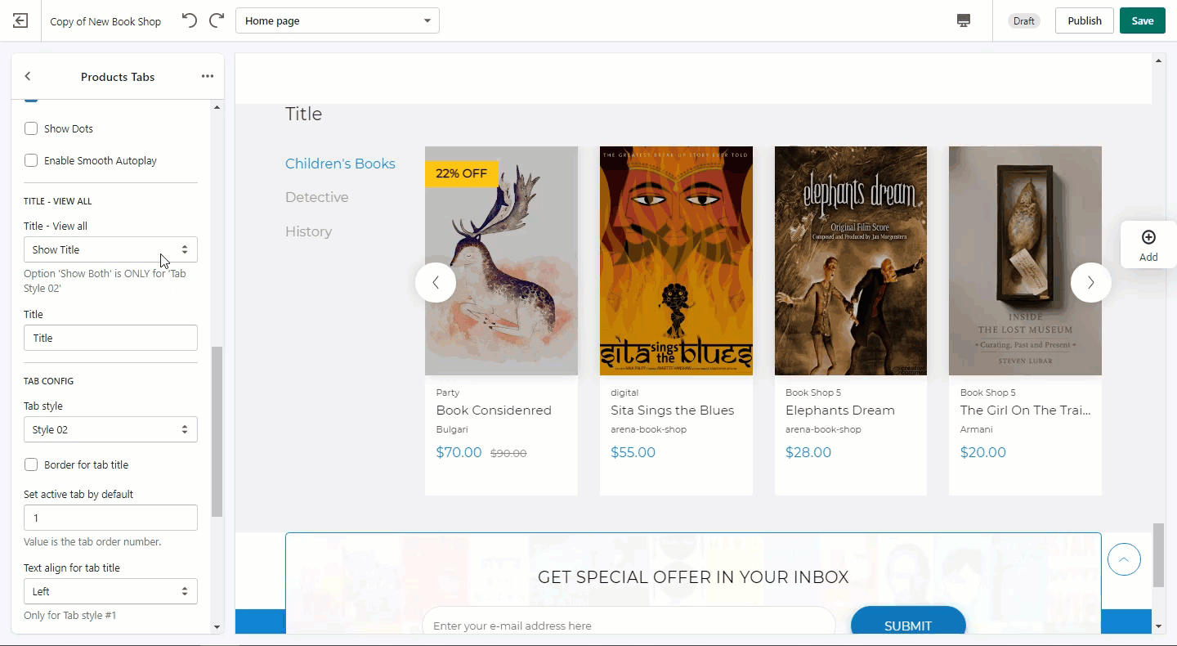
Task: Click the digital category label
Action: [x=624, y=393]
